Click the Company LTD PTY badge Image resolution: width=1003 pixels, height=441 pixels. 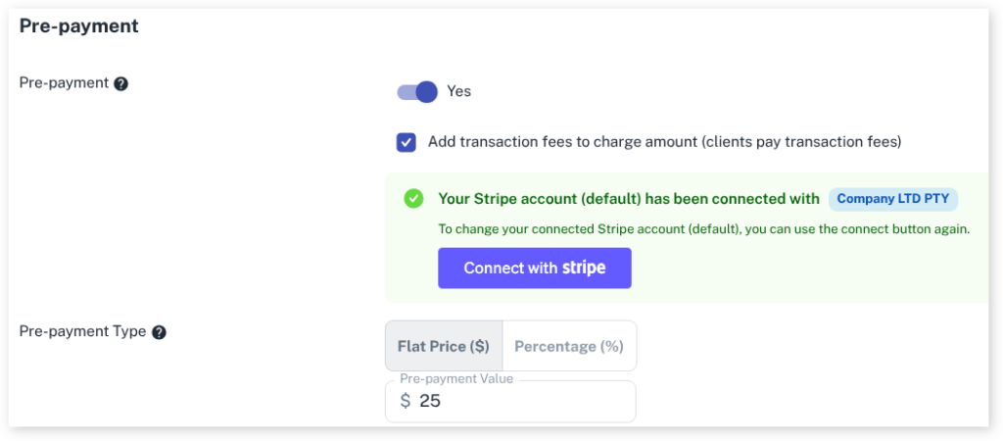click(893, 199)
